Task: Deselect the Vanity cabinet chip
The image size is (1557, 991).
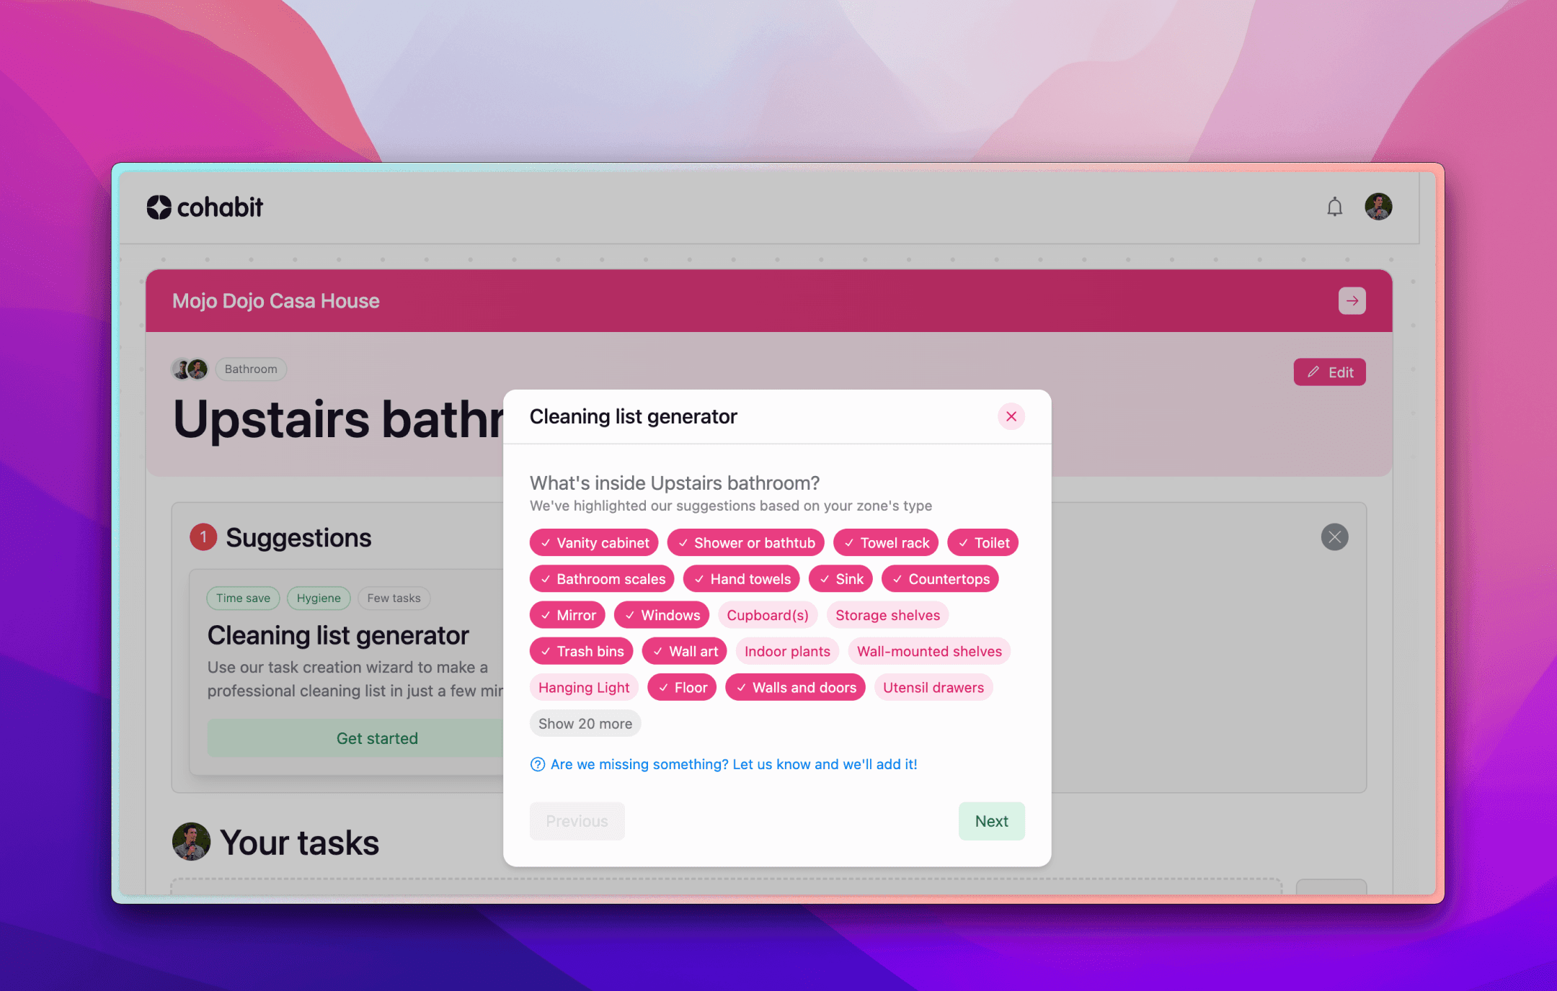Action: point(594,543)
